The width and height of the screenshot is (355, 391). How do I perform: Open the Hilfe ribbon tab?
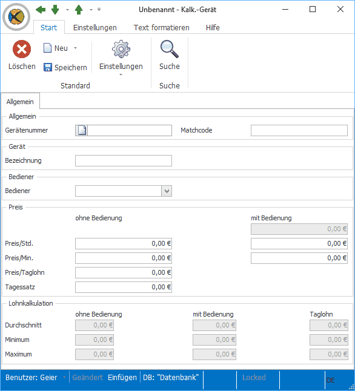click(213, 27)
